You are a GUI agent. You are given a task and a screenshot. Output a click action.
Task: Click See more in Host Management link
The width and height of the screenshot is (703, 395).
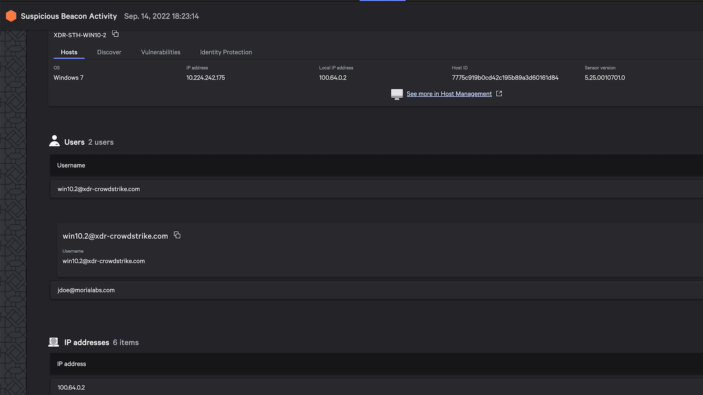click(x=449, y=94)
